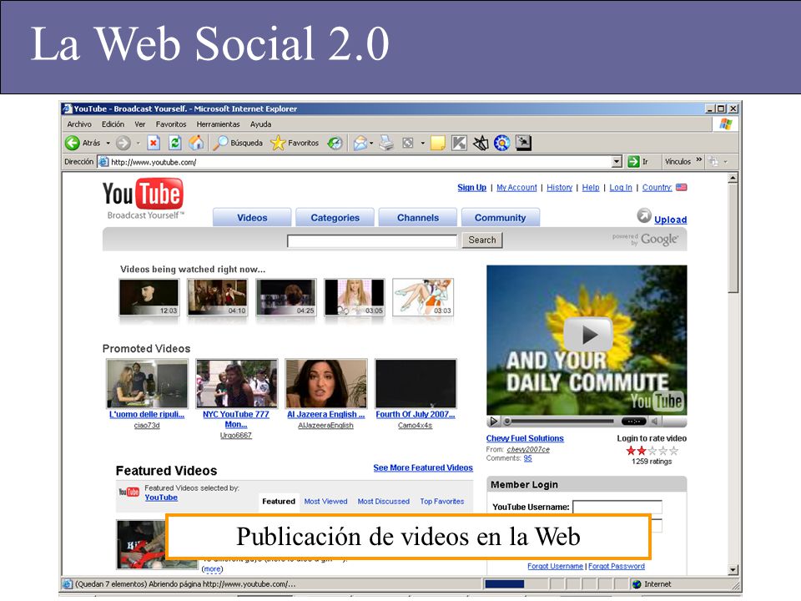801x601 pixels.
Task: Click small YouTube logo in Featured Videos
Action: pyautogui.click(x=128, y=492)
